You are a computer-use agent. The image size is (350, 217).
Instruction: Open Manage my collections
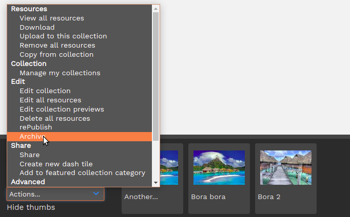coord(60,73)
